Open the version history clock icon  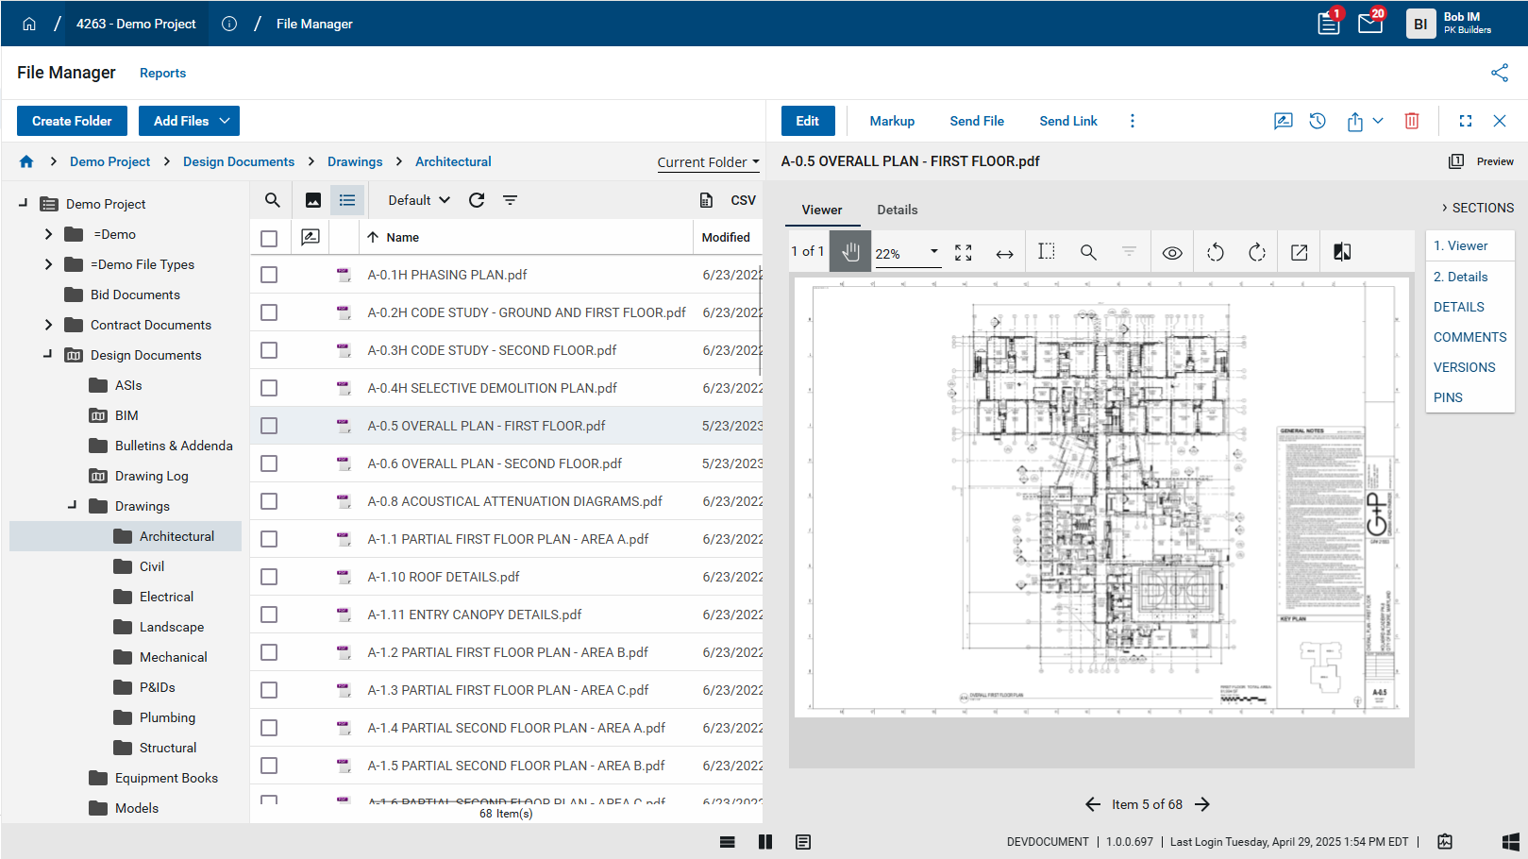pyautogui.click(x=1318, y=121)
